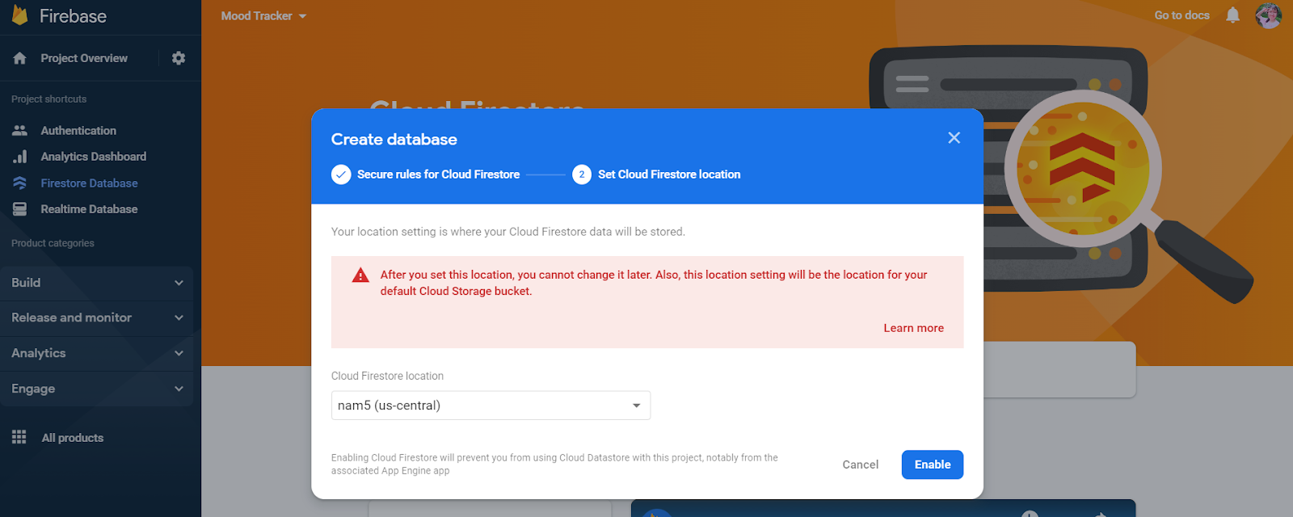
Task: Open project settings via the gear icon
Action: [178, 57]
